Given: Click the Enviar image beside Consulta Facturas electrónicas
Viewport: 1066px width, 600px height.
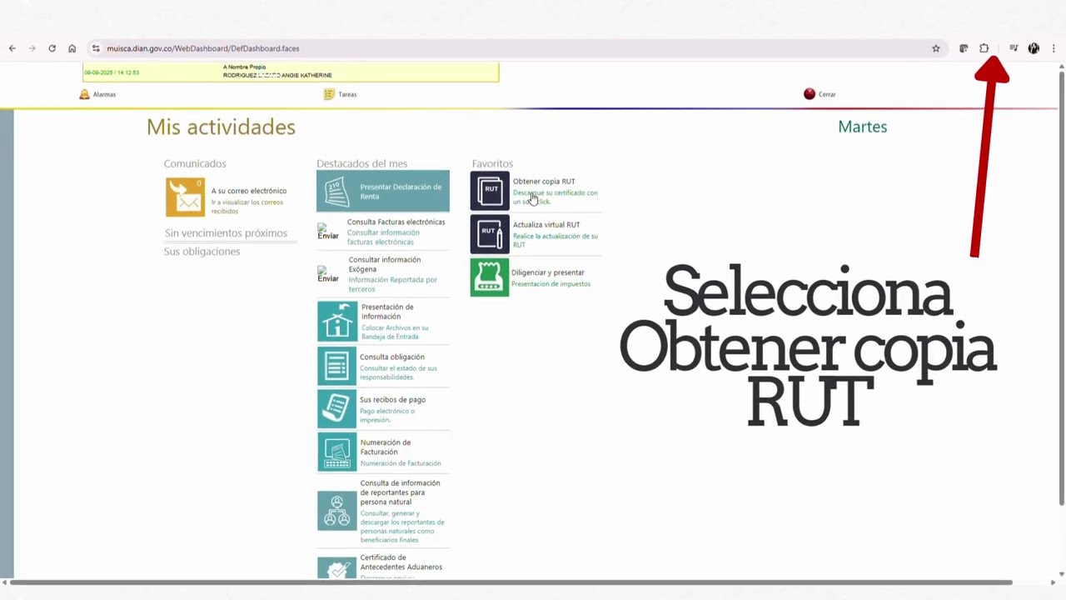Looking at the screenshot, I should click(328, 232).
